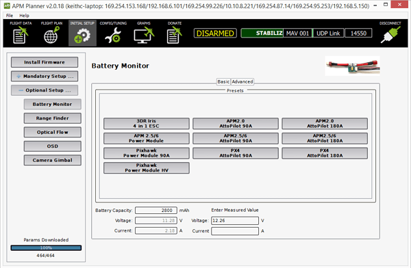Close the APM Planner window
The width and height of the screenshot is (411, 268).
(399, 5)
